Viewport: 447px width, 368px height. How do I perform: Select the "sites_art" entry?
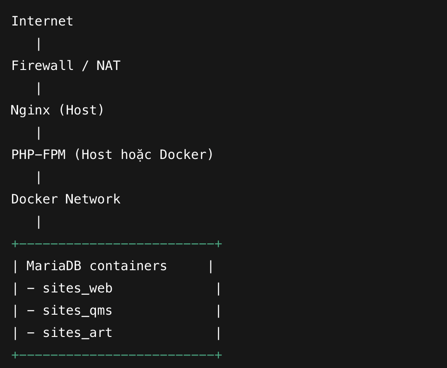pyautogui.click(x=77, y=333)
